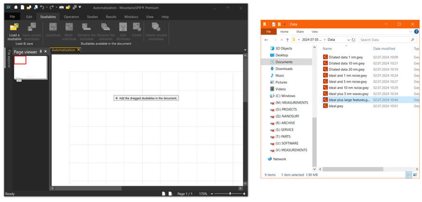Click the Properties checkmark icon in Explorer title bar

(273, 24)
